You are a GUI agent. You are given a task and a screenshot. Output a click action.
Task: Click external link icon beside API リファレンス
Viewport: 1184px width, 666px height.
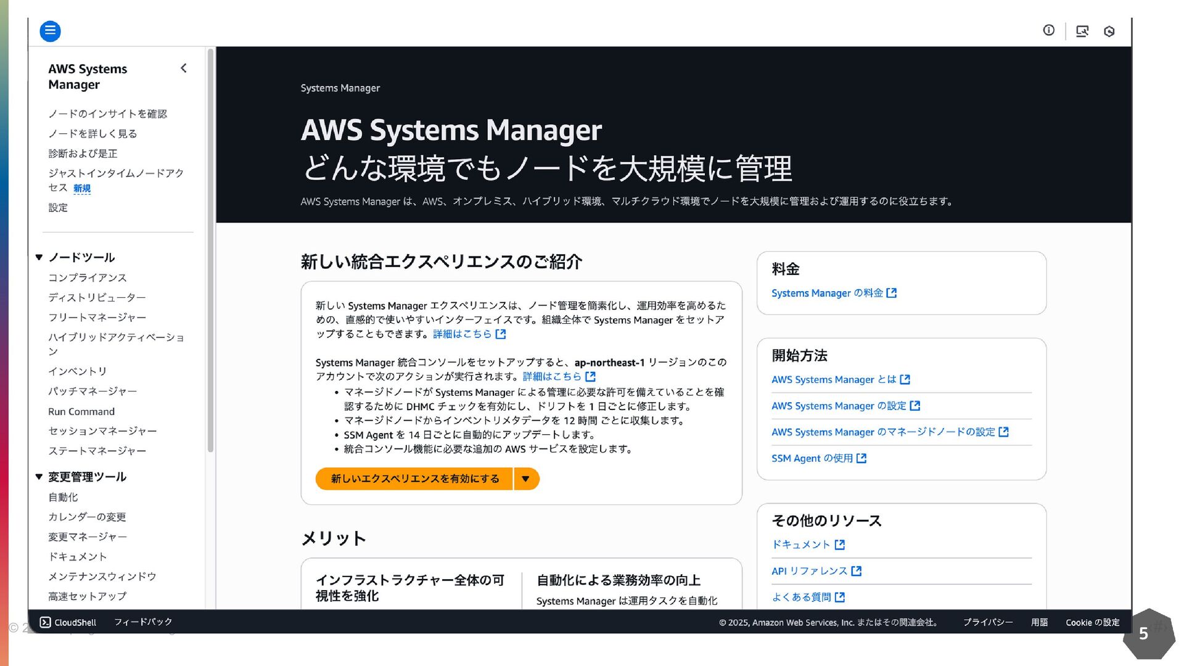(856, 571)
